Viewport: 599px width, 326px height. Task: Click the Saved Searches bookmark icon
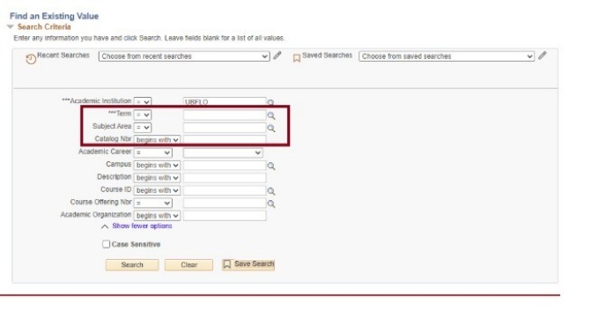297,58
